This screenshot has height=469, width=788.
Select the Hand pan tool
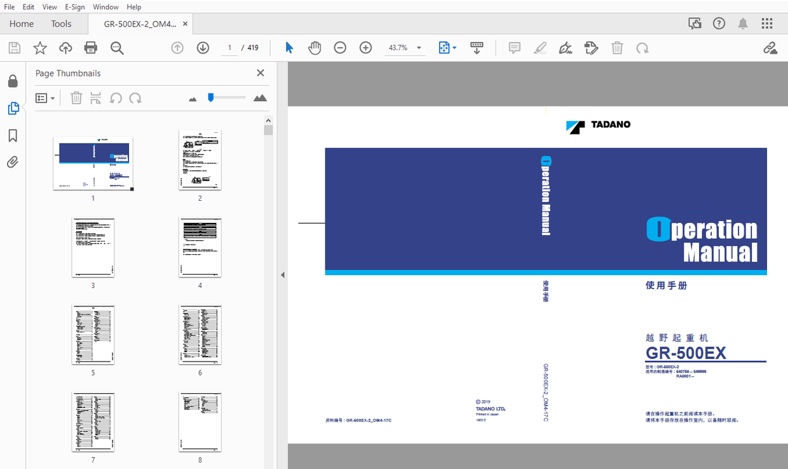315,48
